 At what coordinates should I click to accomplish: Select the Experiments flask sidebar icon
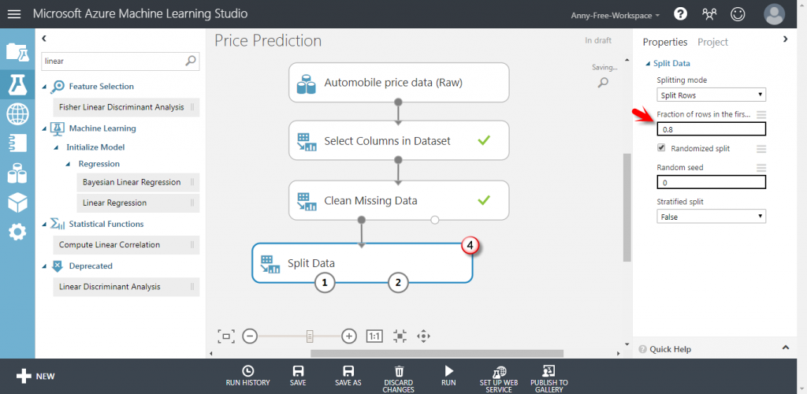pyautogui.click(x=17, y=84)
